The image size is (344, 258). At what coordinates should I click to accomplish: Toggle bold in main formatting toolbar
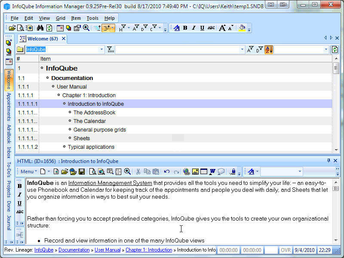[185, 28]
